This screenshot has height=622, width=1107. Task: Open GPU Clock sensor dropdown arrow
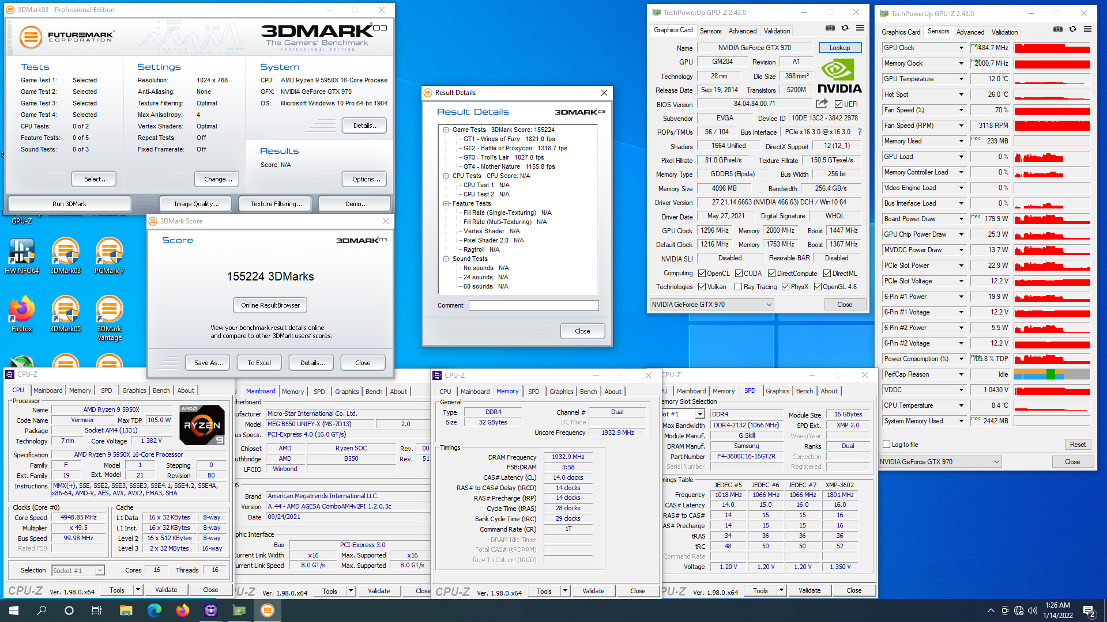click(x=961, y=48)
